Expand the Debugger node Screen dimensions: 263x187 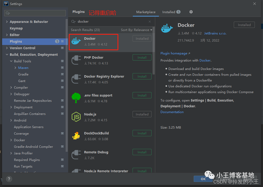(11, 94)
